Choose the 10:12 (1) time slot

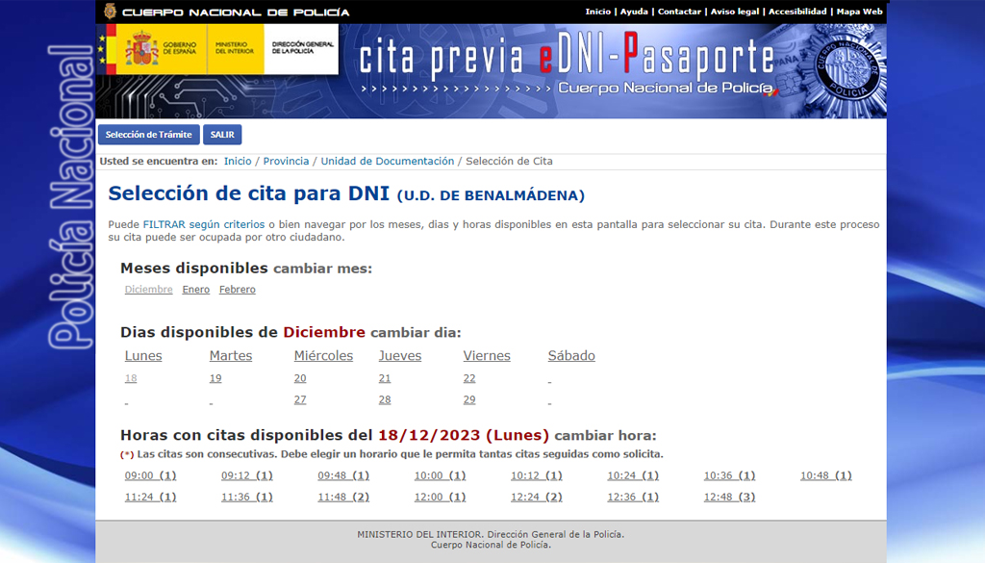[537, 475]
